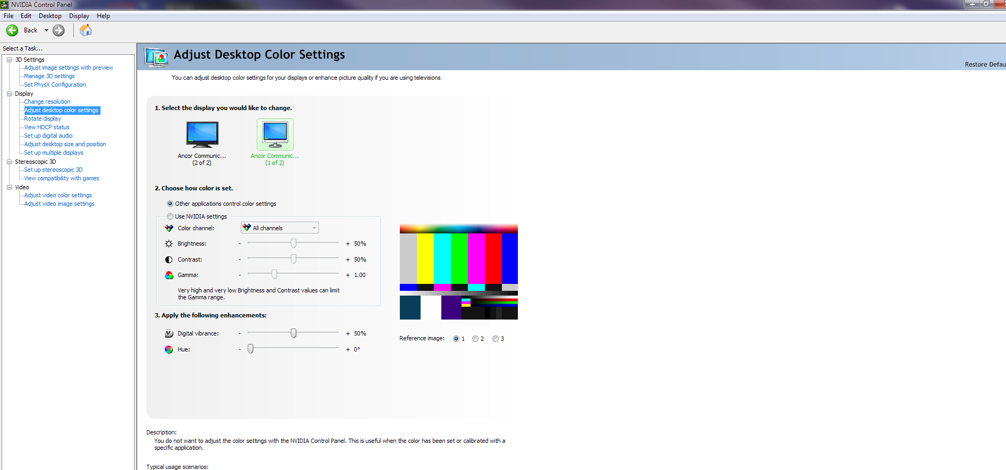Click the Adjust Desktop Color Settings header icon
Image resolution: width=1006 pixels, height=470 pixels.
coord(157,57)
